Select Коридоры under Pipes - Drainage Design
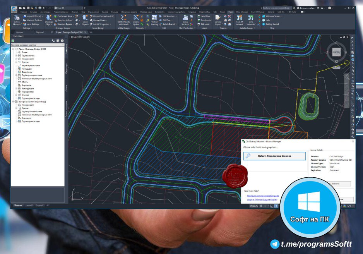The height and width of the screenshot is (254, 363). [26, 85]
